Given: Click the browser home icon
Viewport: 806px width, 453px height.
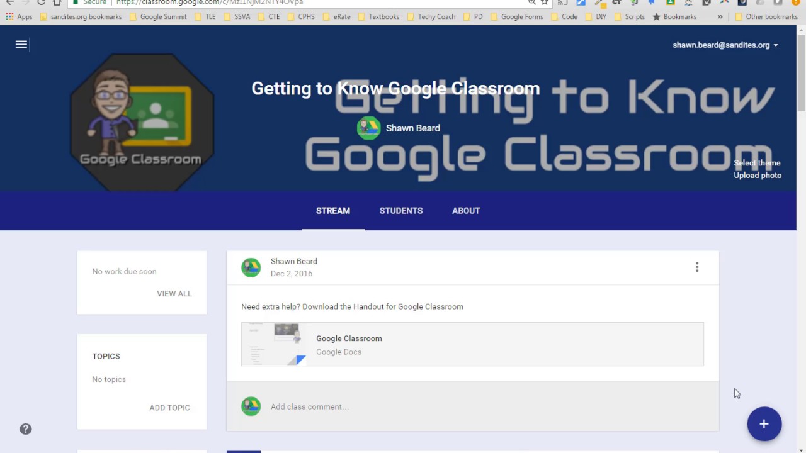Looking at the screenshot, I should [x=57, y=3].
